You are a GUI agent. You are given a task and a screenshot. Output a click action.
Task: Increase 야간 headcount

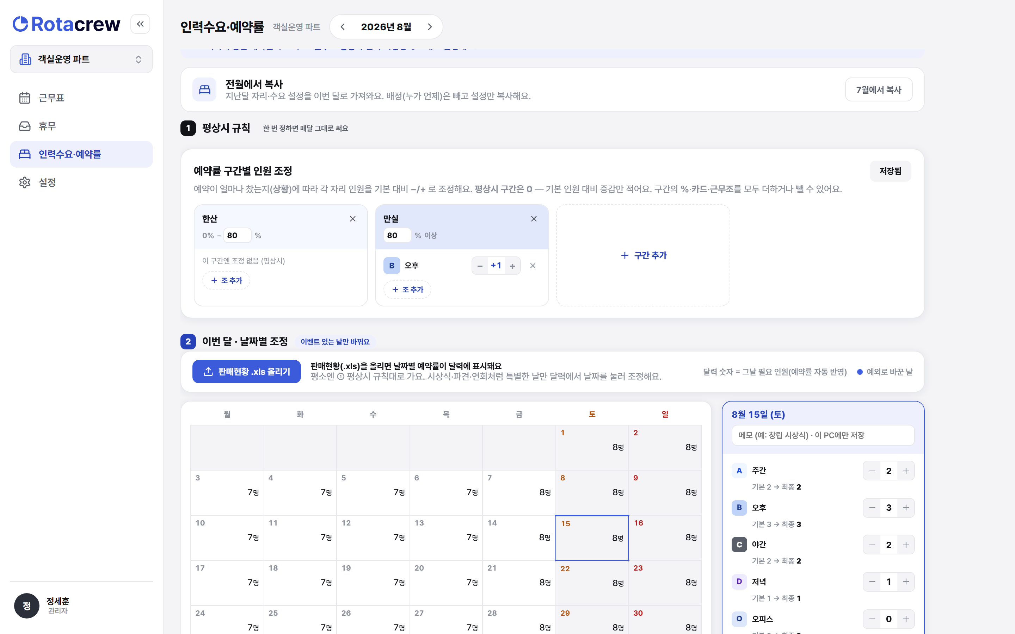tap(906, 545)
